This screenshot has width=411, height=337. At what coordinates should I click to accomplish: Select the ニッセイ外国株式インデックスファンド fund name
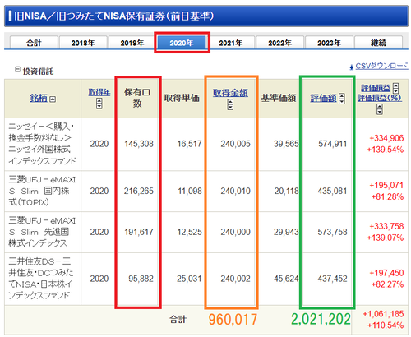pyautogui.click(x=42, y=144)
